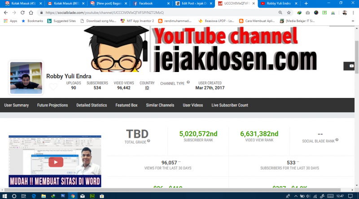
Task: Click the help icon next to Social Blade Rank
Action: point(337,140)
